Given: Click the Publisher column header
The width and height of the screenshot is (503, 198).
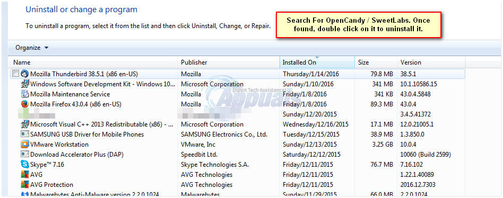Looking at the screenshot, I should pyautogui.click(x=229, y=62).
